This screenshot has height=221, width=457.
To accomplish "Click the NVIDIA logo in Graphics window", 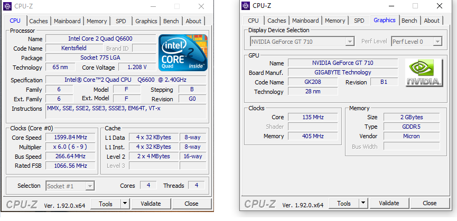I will 424,73.
